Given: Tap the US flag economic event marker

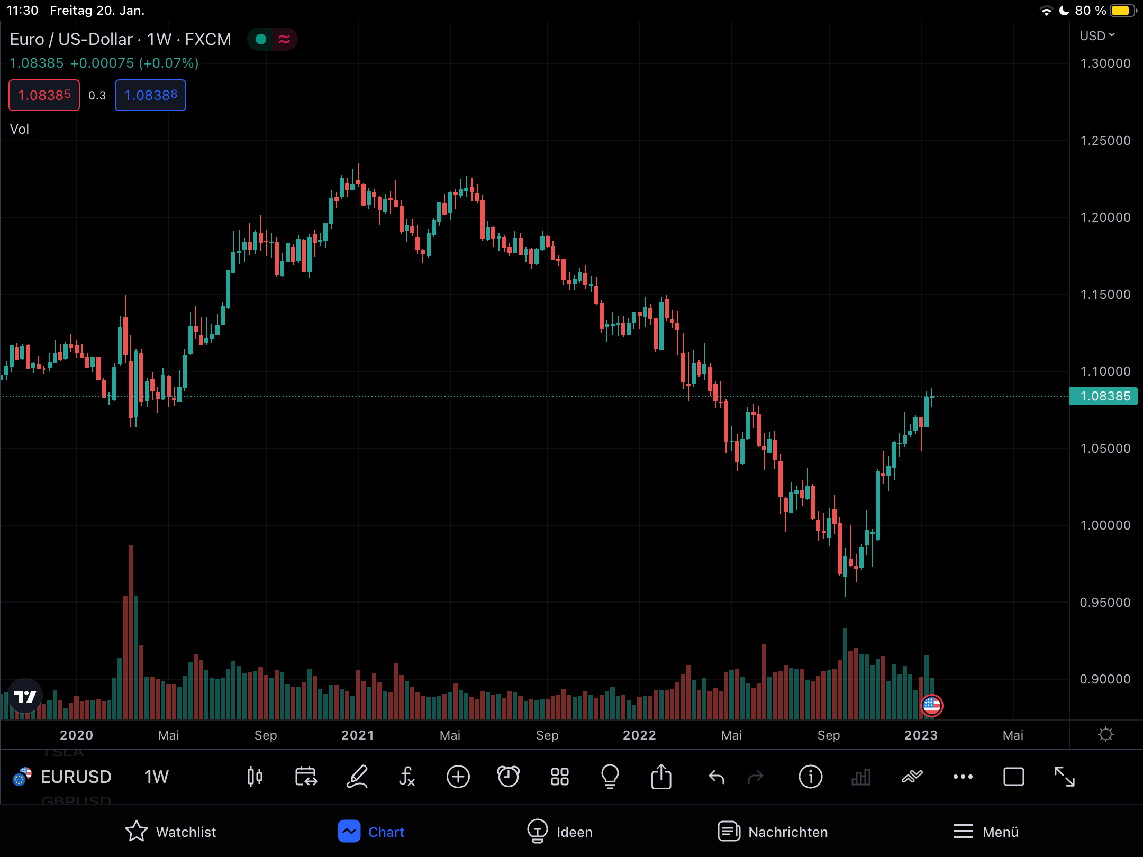Looking at the screenshot, I should pyautogui.click(x=931, y=705).
